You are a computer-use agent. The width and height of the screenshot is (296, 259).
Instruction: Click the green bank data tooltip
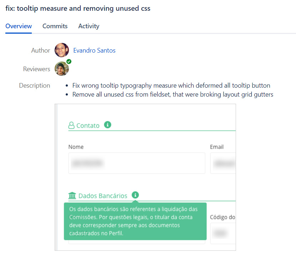pyautogui.click(x=135, y=221)
